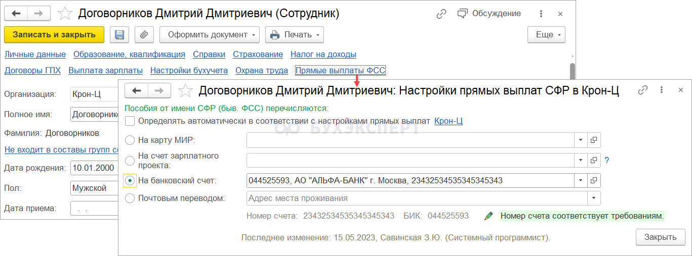Copy link icon in employee window header

[x=441, y=14]
